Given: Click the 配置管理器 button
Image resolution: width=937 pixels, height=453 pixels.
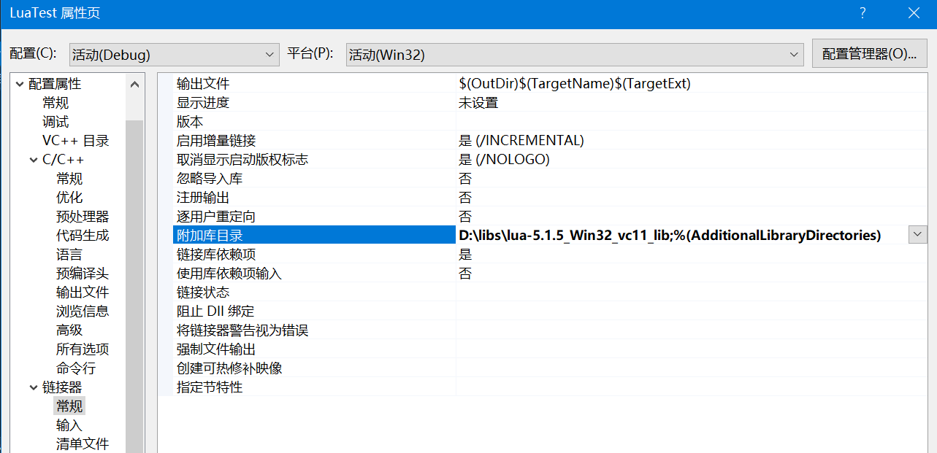Looking at the screenshot, I should point(869,54).
